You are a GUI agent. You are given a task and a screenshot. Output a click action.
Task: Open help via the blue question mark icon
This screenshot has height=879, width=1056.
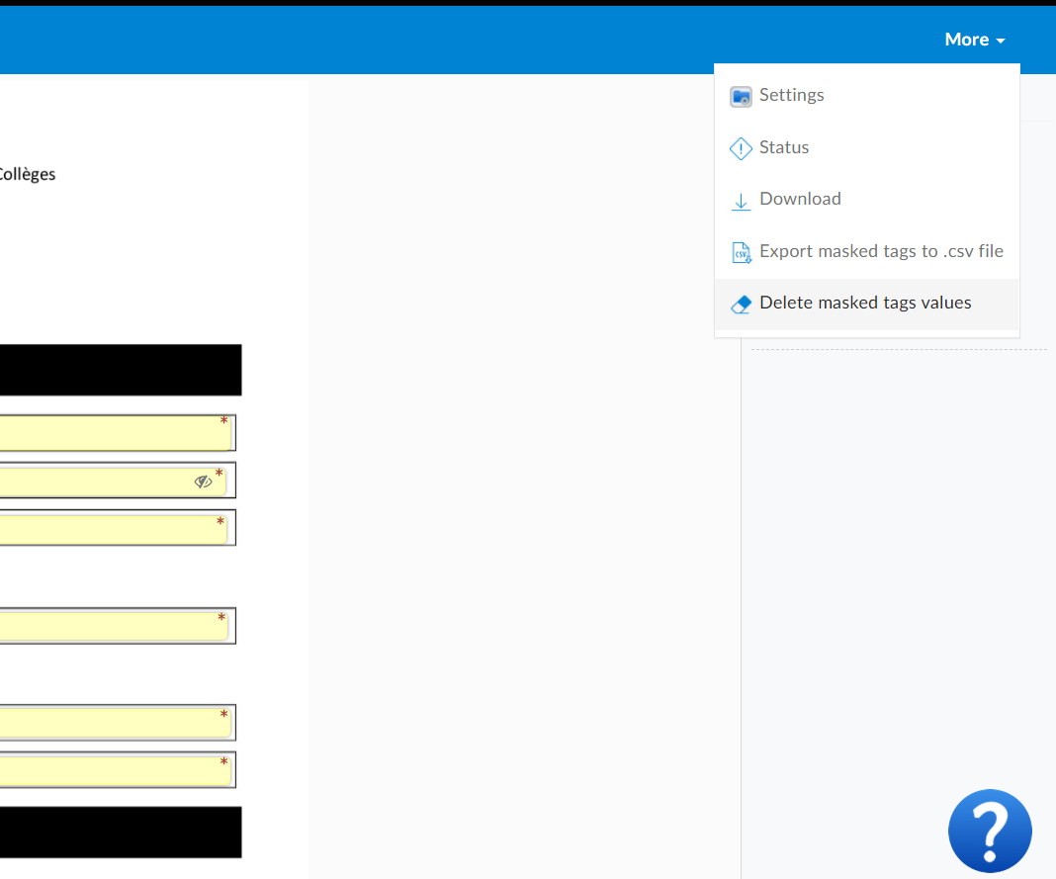(x=990, y=832)
